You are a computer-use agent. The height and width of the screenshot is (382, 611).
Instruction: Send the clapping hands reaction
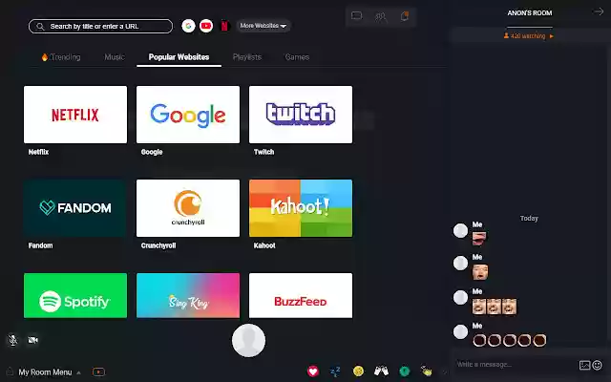tap(427, 371)
